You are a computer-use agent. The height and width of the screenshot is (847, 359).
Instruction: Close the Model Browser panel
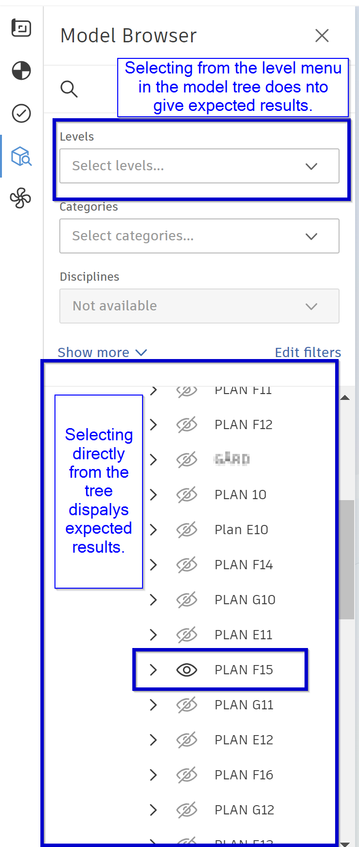pos(322,35)
